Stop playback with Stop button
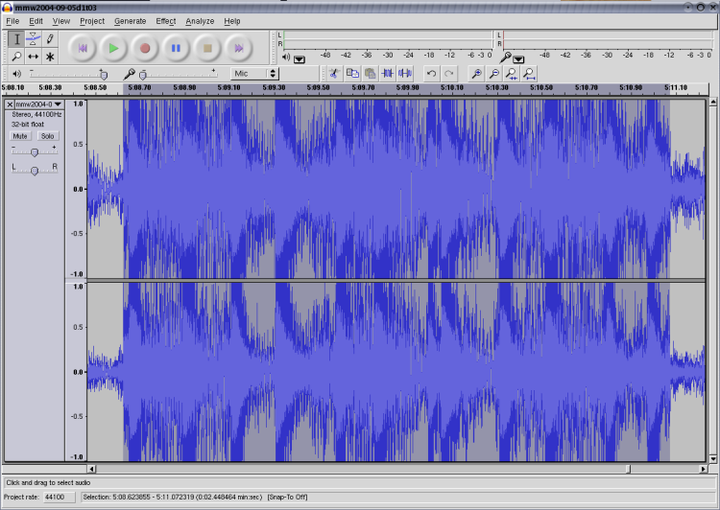The width and height of the screenshot is (720, 510). click(x=207, y=48)
